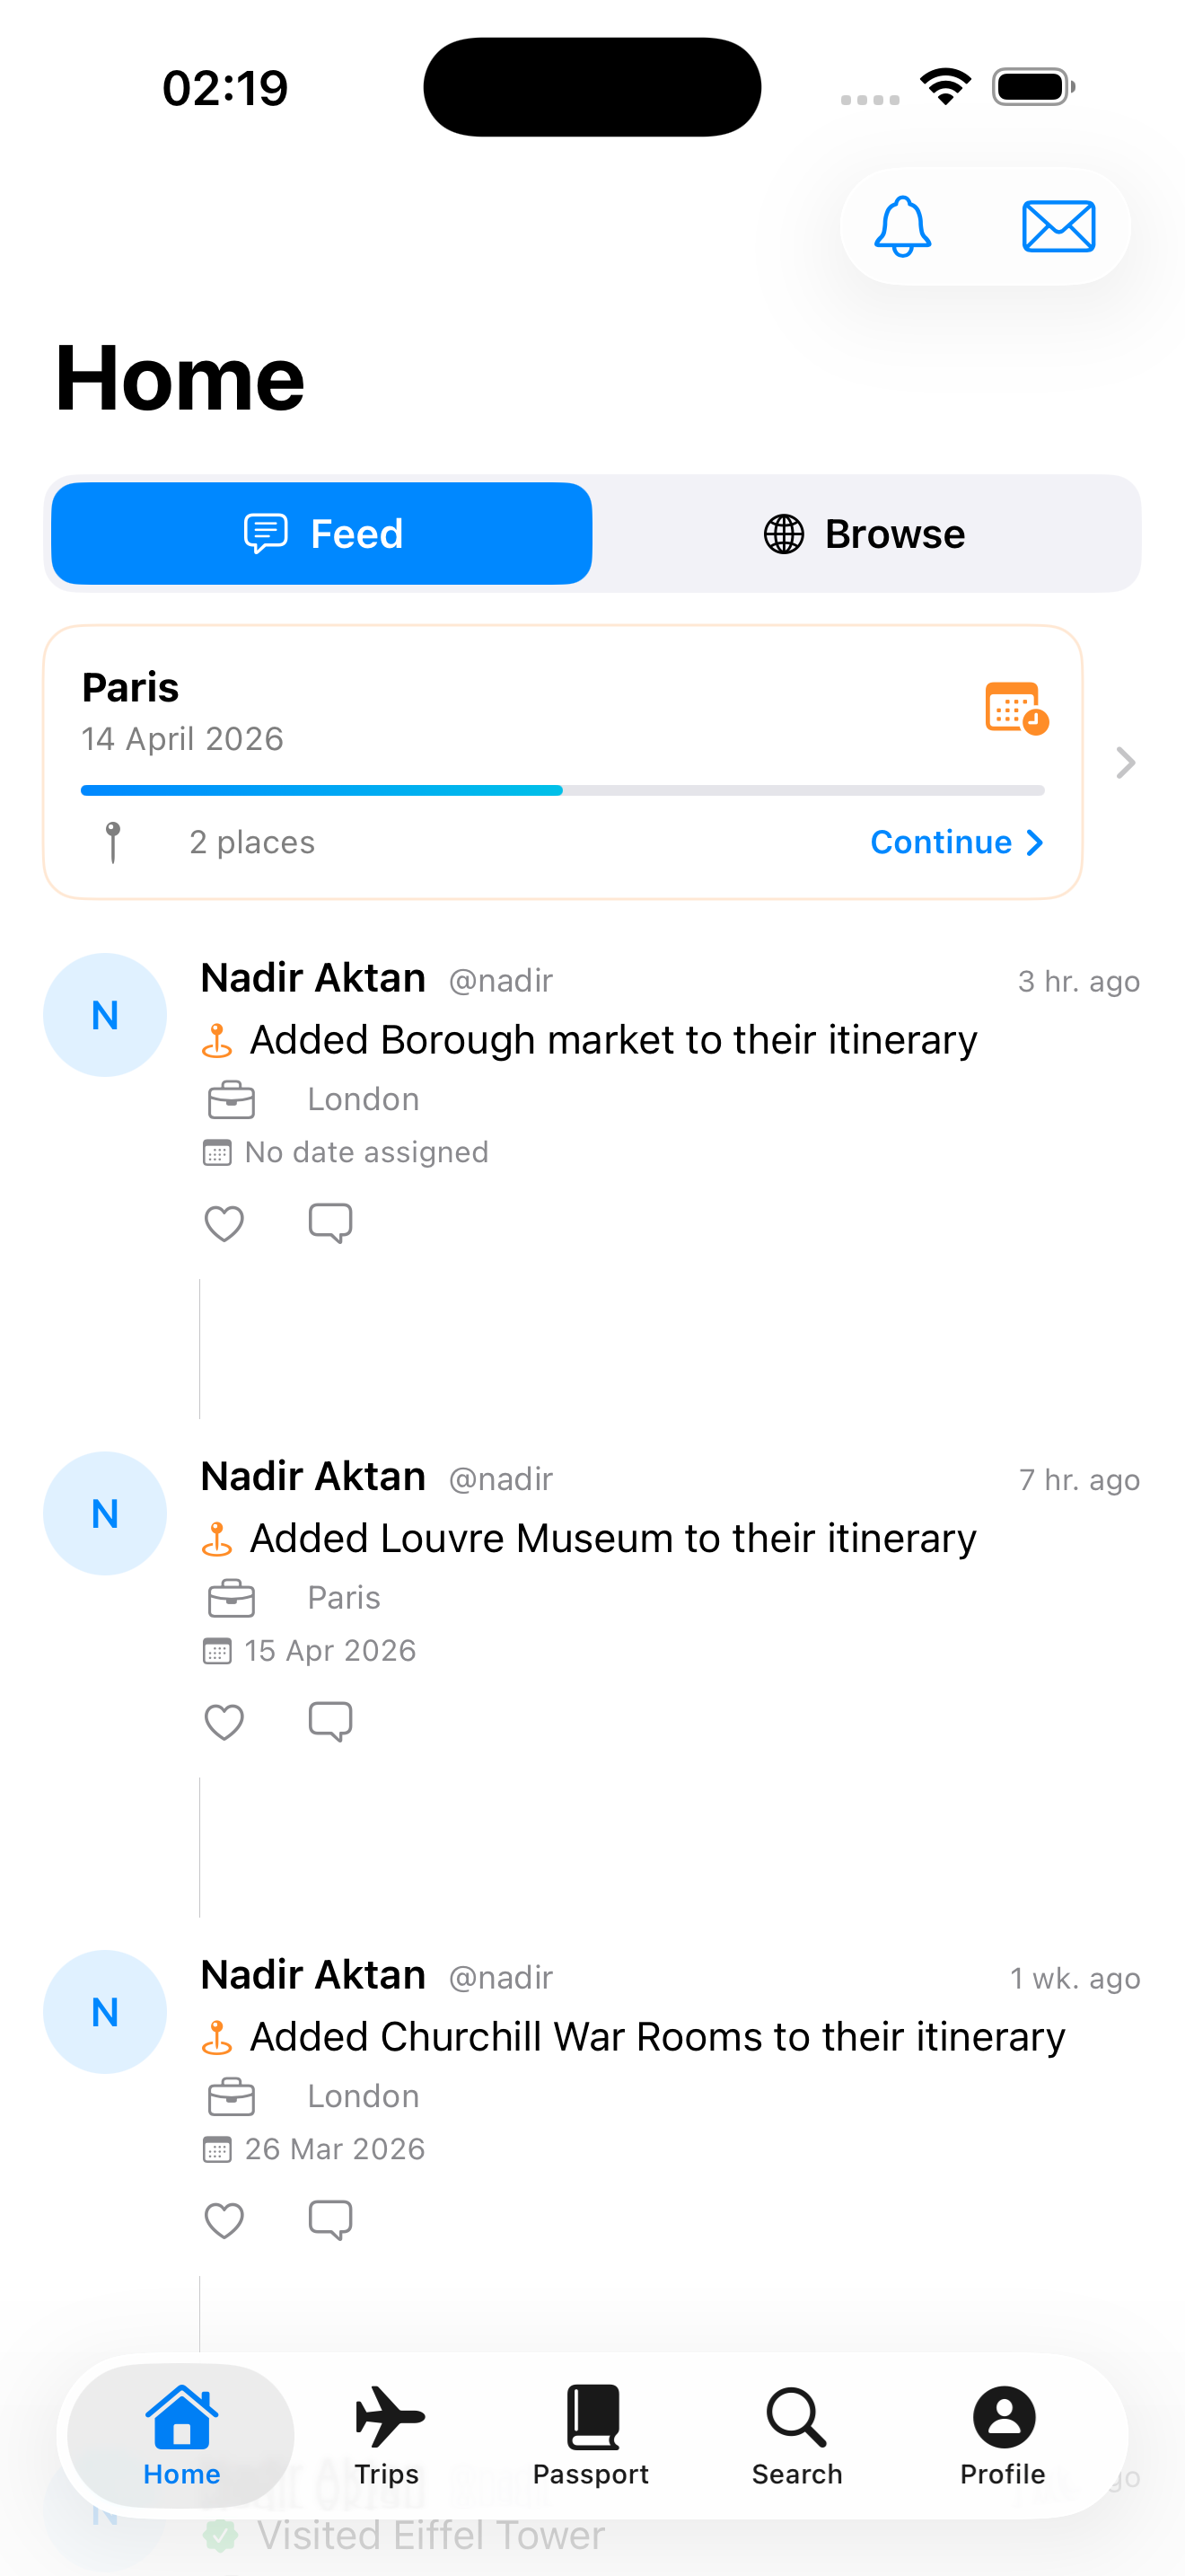Select the Feed tab

[x=321, y=534]
